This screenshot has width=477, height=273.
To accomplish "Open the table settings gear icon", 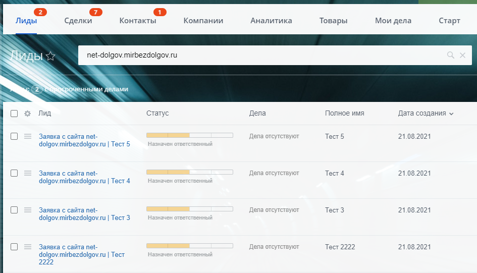I will [28, 114].
